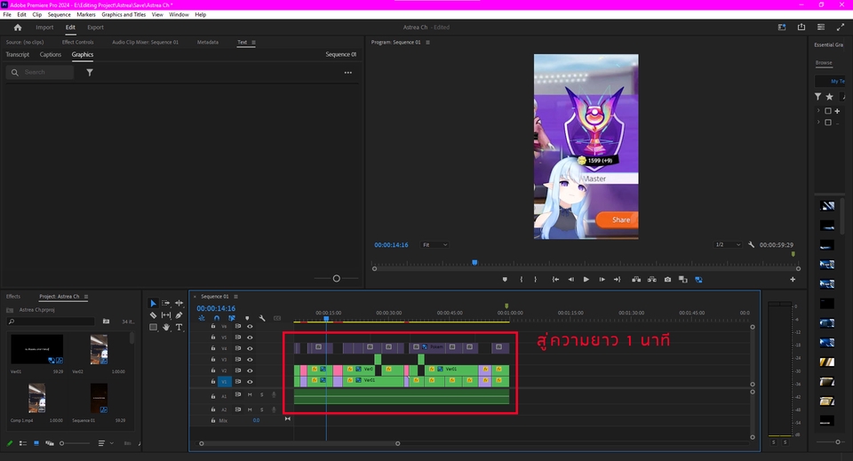Screen dimensions: 853x461
Task: Open sort icons dropdown in Project panel
Action: 106,443
